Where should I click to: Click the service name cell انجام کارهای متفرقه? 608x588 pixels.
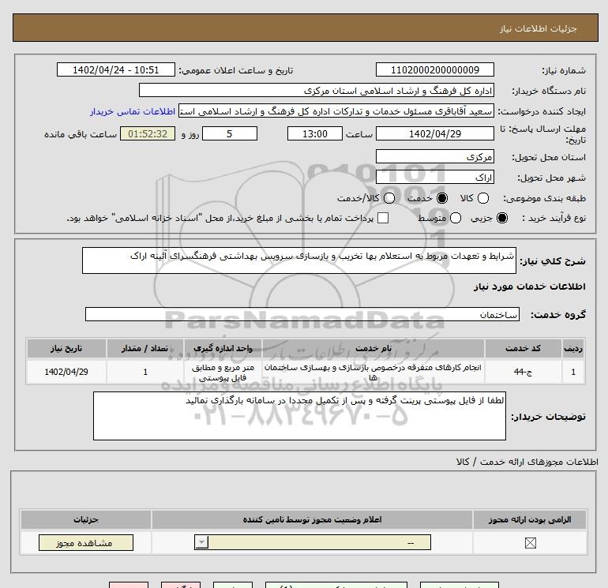point(373,372)
